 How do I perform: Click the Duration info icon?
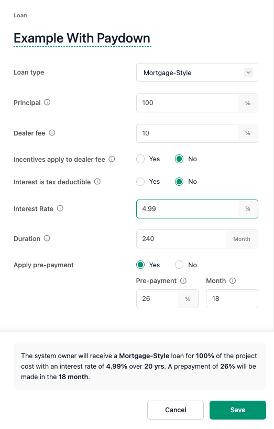[47, 238]
